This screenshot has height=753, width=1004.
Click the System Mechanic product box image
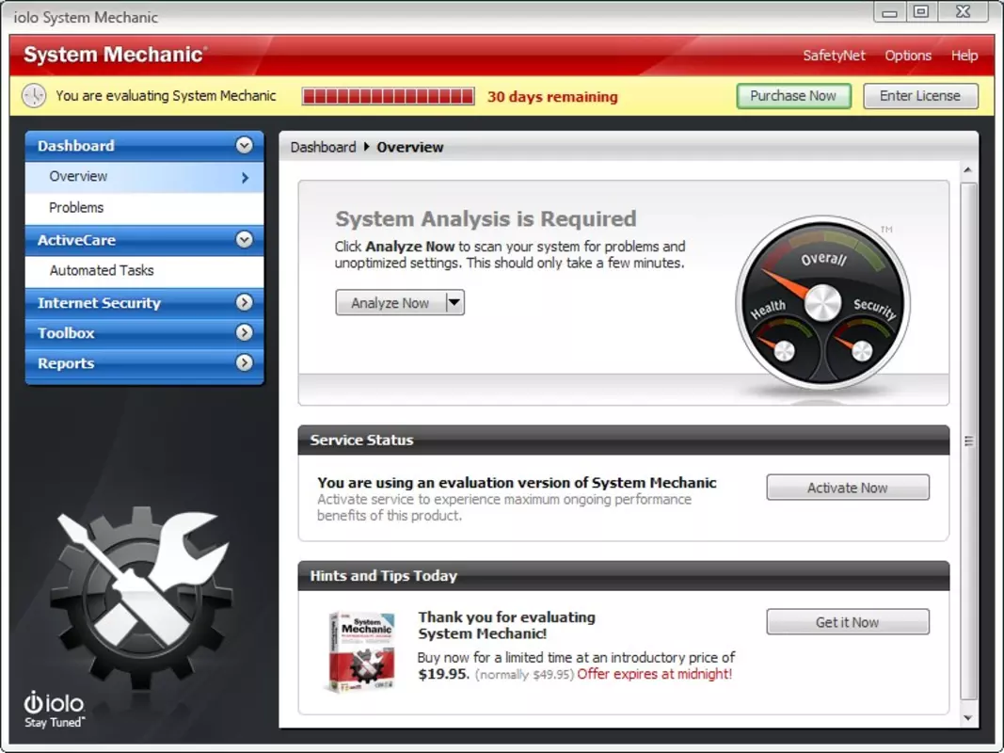[361, 652]
